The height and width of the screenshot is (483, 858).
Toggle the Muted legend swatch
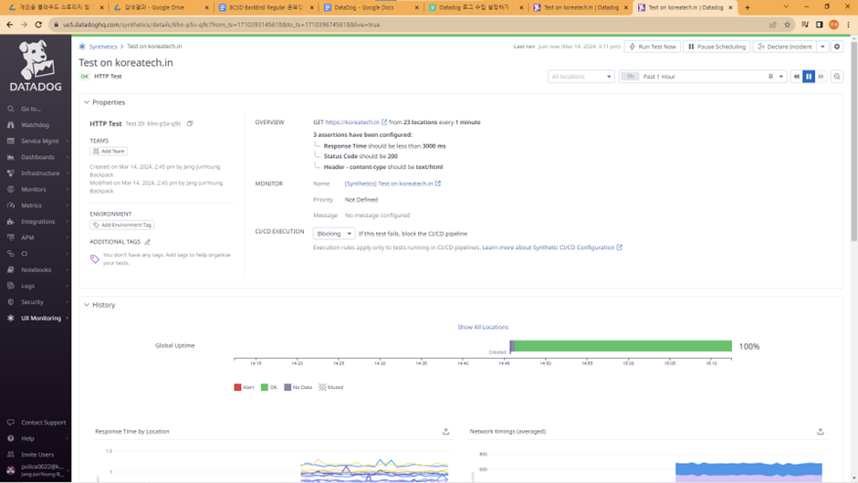[322, 387]
